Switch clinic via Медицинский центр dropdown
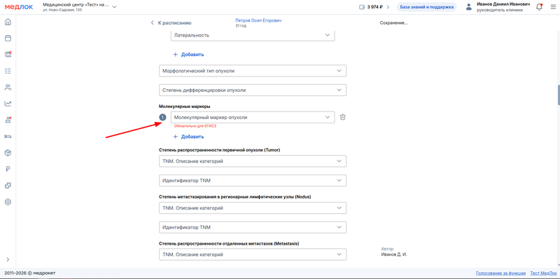The height and width of the screenshot is (279, 560). coord(80,7)
